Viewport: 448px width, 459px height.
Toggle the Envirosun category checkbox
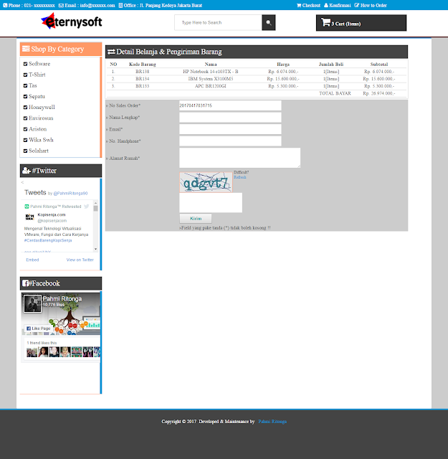[25, 118]
